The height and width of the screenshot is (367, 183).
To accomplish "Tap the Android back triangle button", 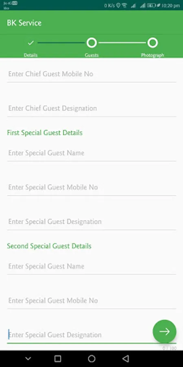I will tap(126, 358).
